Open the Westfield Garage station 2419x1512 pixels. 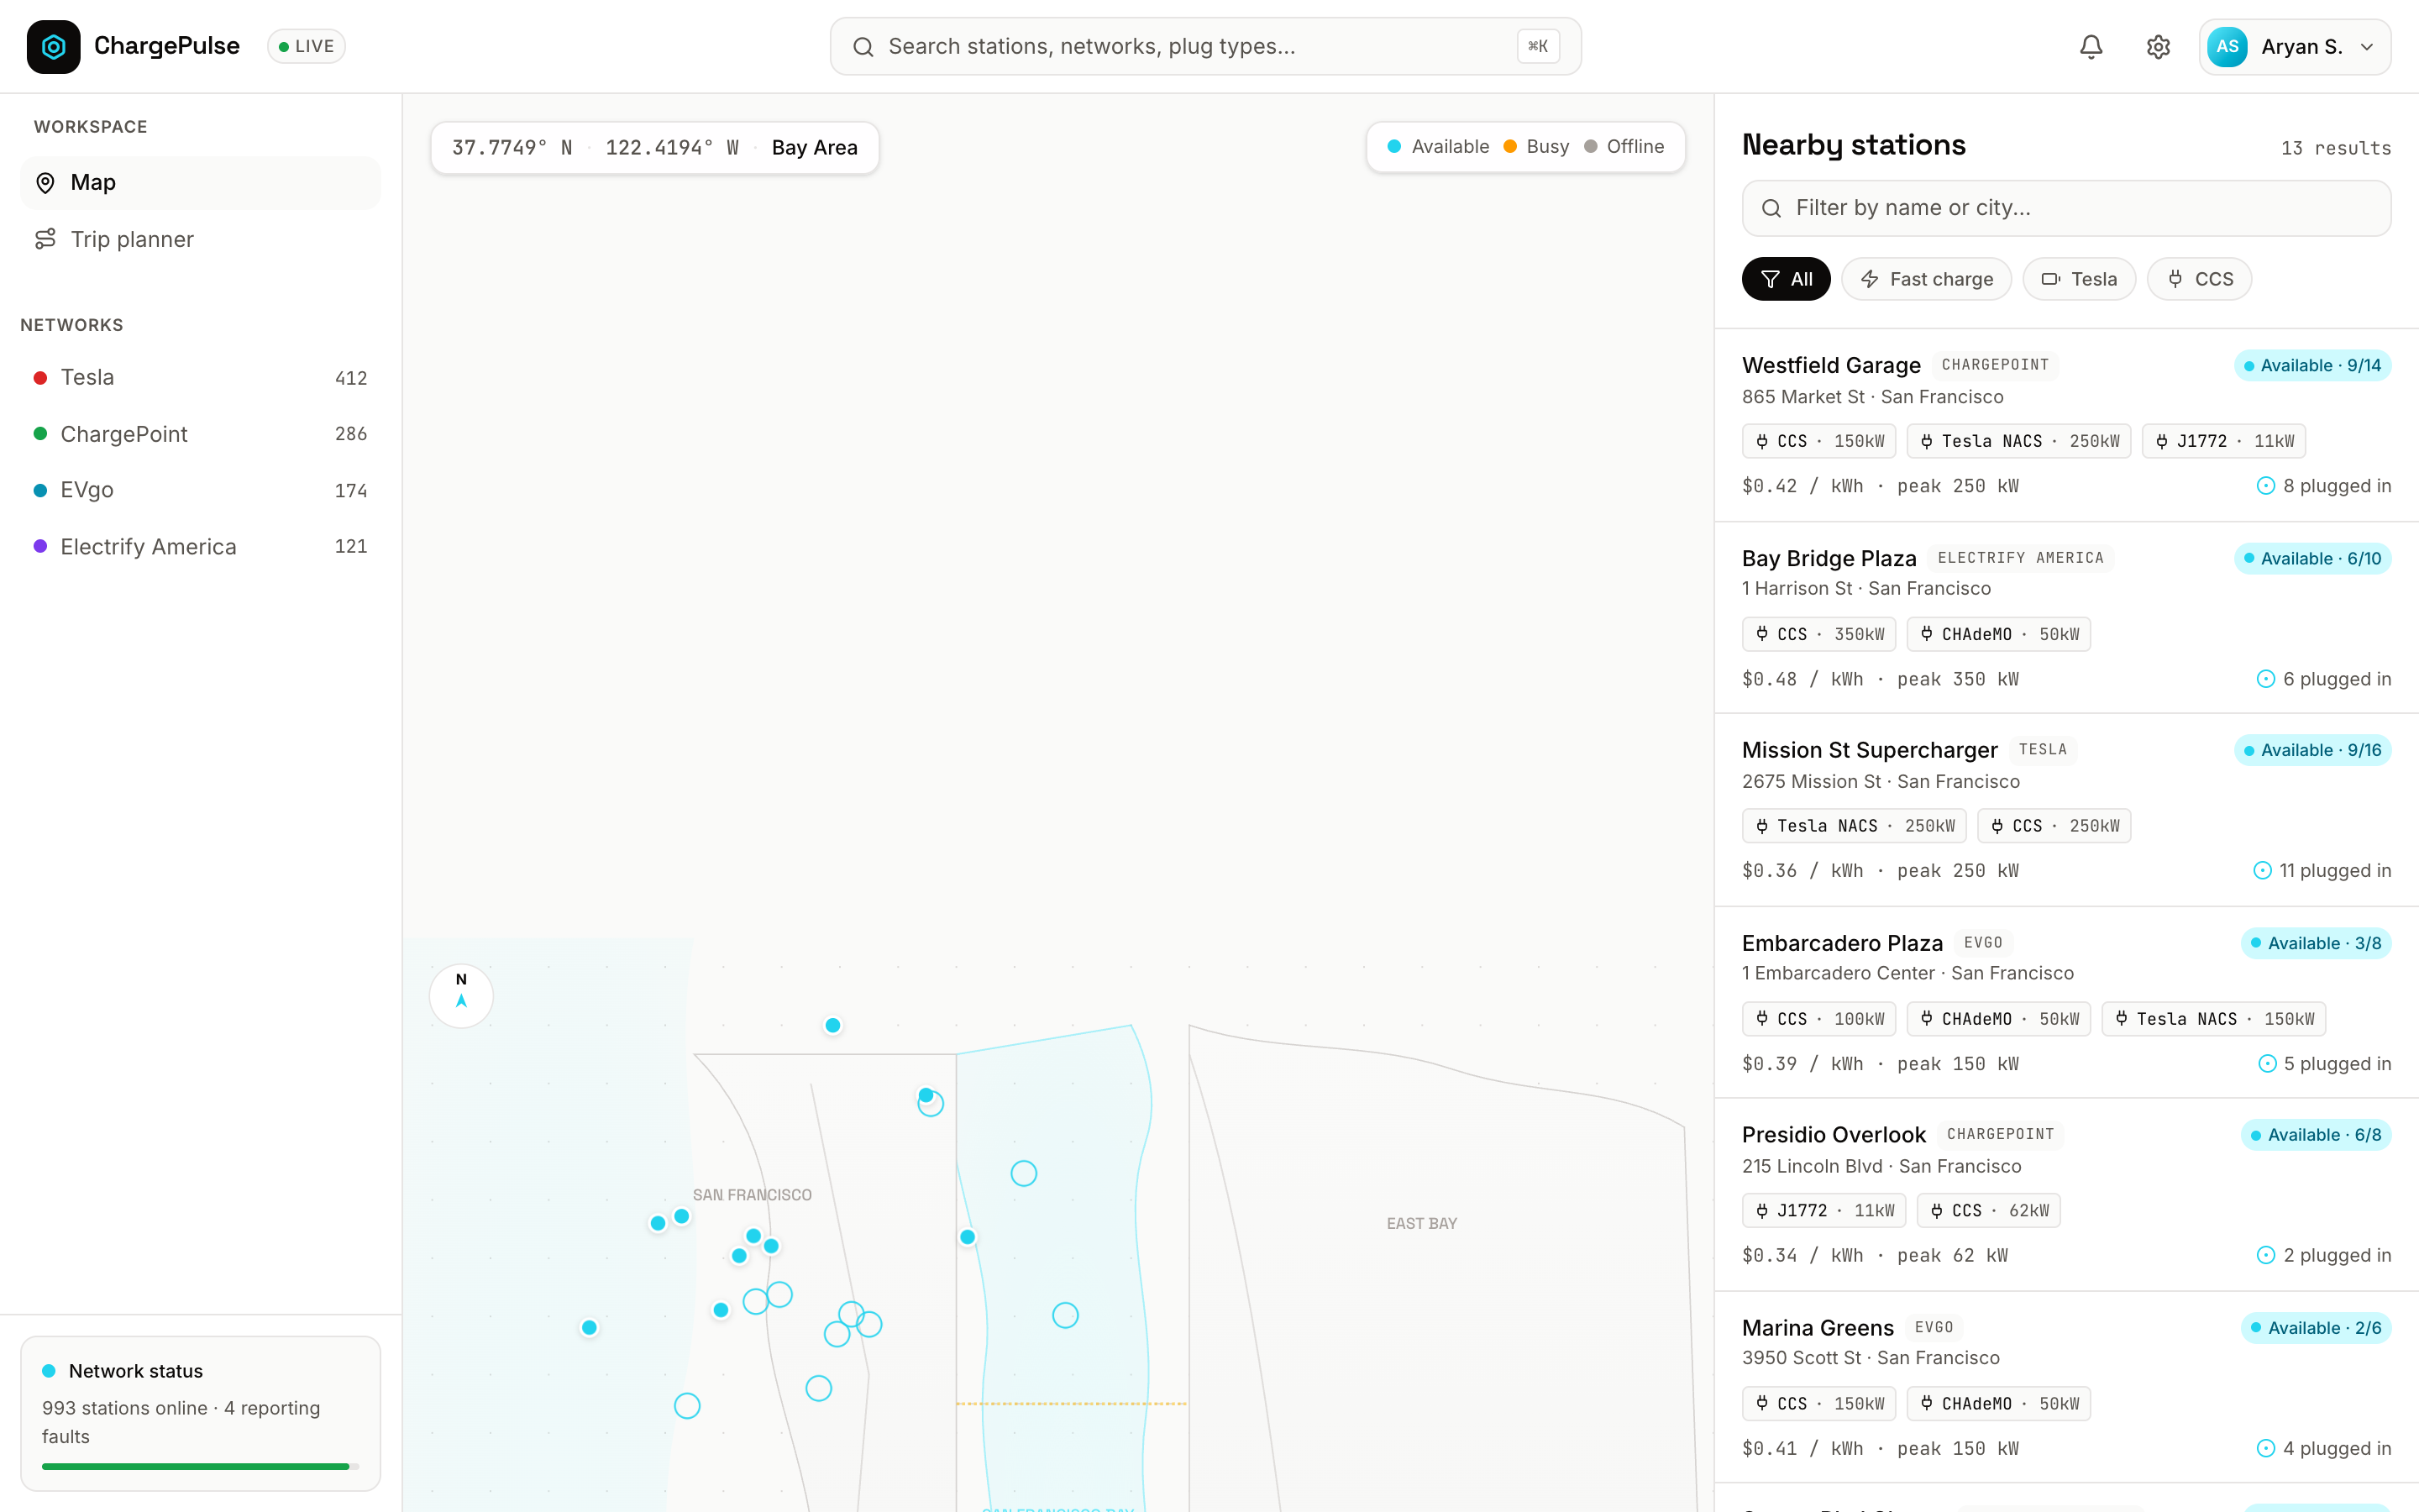click(x=2066, y=425)
